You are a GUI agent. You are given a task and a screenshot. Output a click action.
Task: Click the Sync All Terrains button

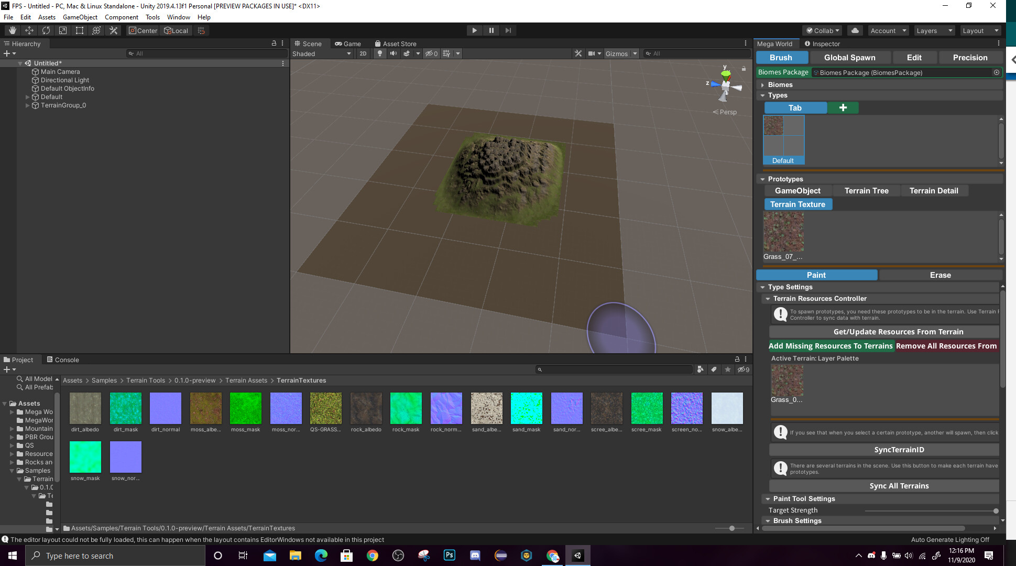pos(899,486)
